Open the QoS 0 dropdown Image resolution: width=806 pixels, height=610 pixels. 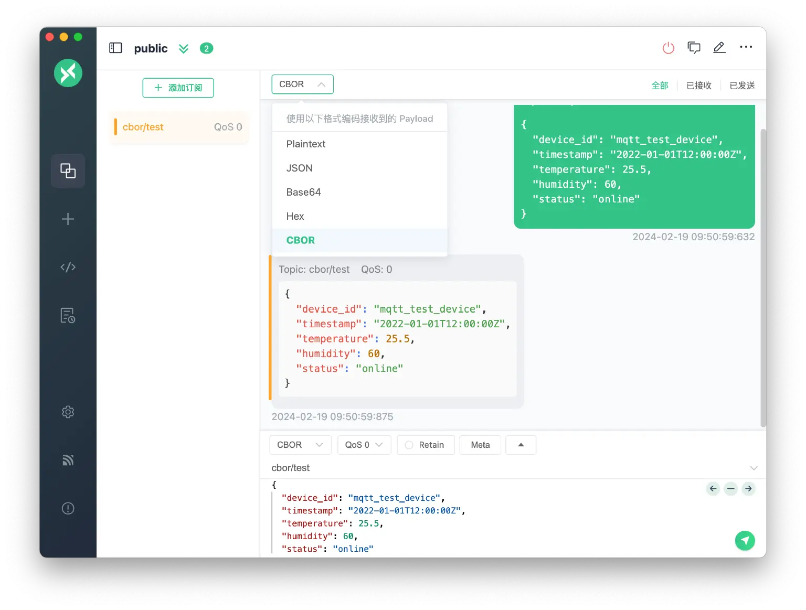point(364,445)
